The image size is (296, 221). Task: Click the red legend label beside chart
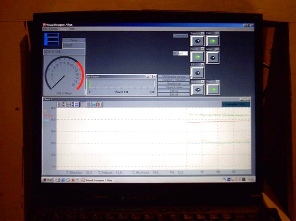point(48,115)
